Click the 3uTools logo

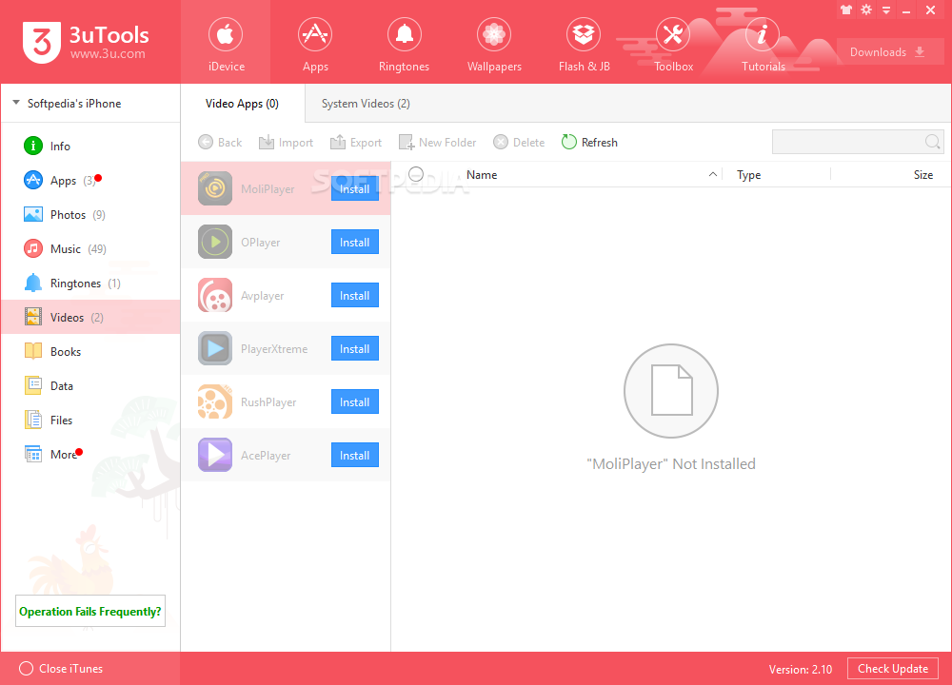tap(86, 43)
